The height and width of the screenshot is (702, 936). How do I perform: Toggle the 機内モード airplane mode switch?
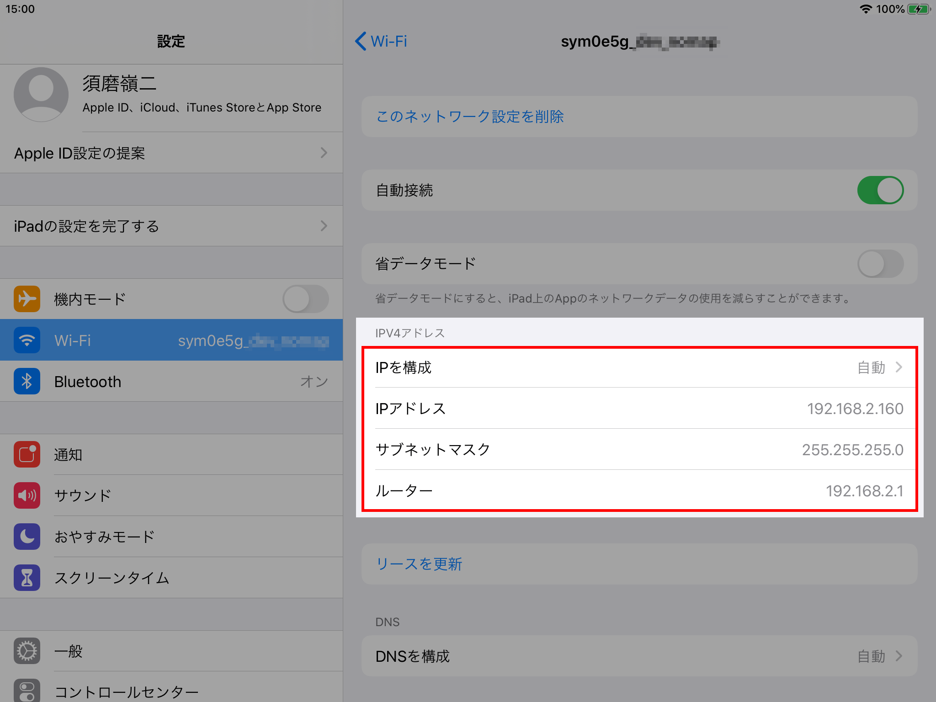click(x=305, y=299)
